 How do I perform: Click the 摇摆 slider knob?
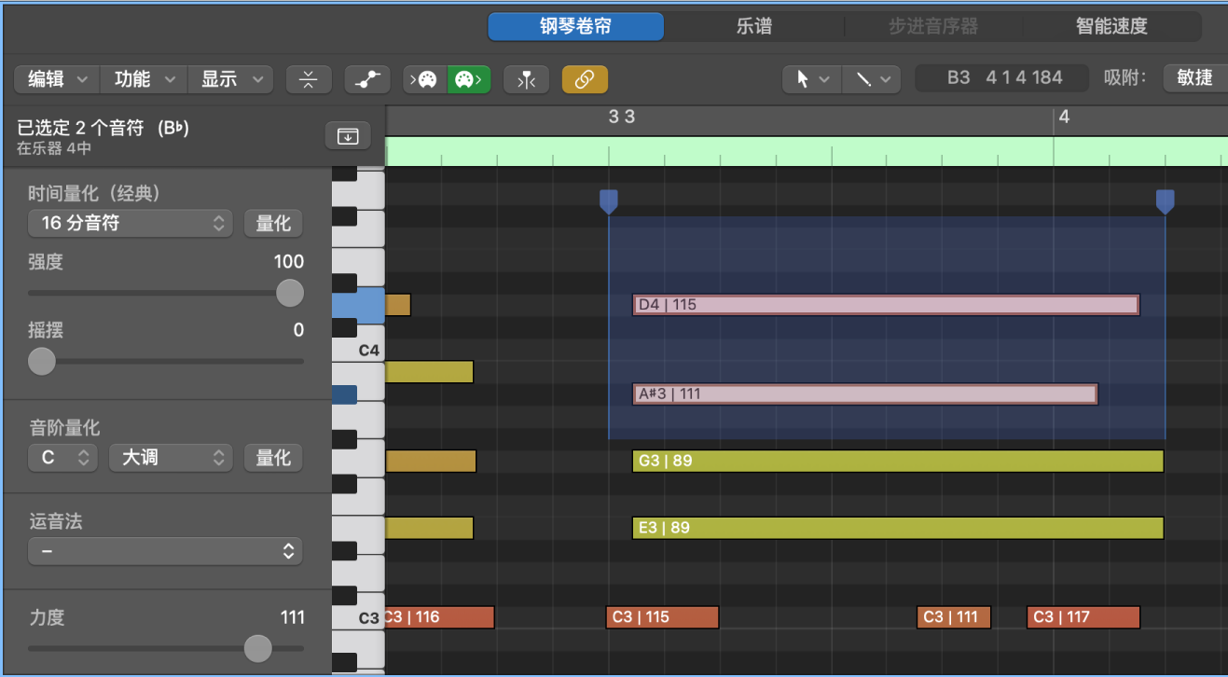[x=41, y=361]
